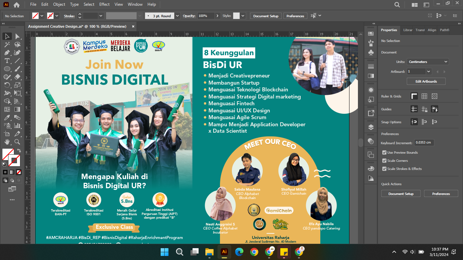Screen dimensions: 463x260
Task: Select the Blend tool
Action: [17, 117]
